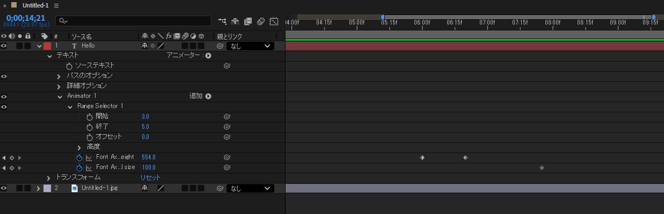The width and height of the screenshot is (664, 214).
Task: Select the Untitled-1 timeline tab
Action: click(35, 5)
